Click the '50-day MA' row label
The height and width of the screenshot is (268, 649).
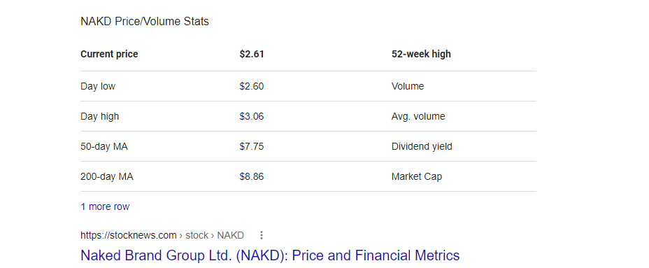(104, 147)
